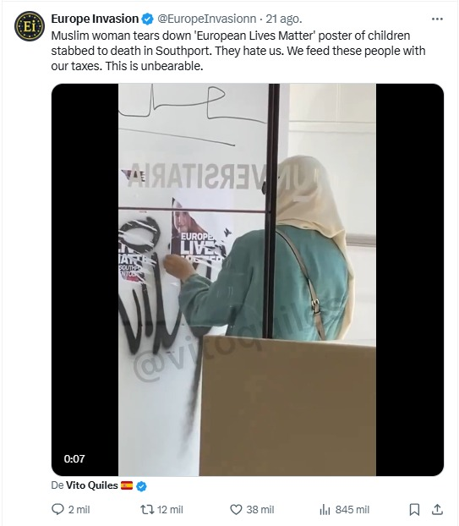Click the '21 ago.' post timestamp
This screenshot has width=459, height=526.
pos(284,19)
